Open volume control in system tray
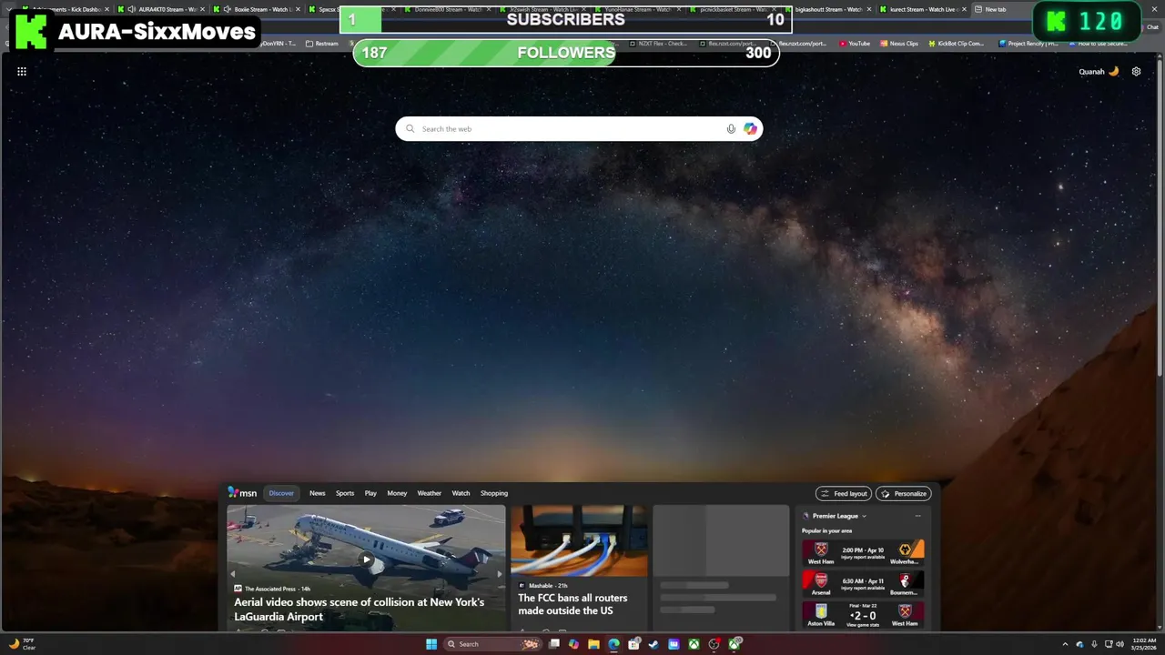 (x=1119, y=644)
